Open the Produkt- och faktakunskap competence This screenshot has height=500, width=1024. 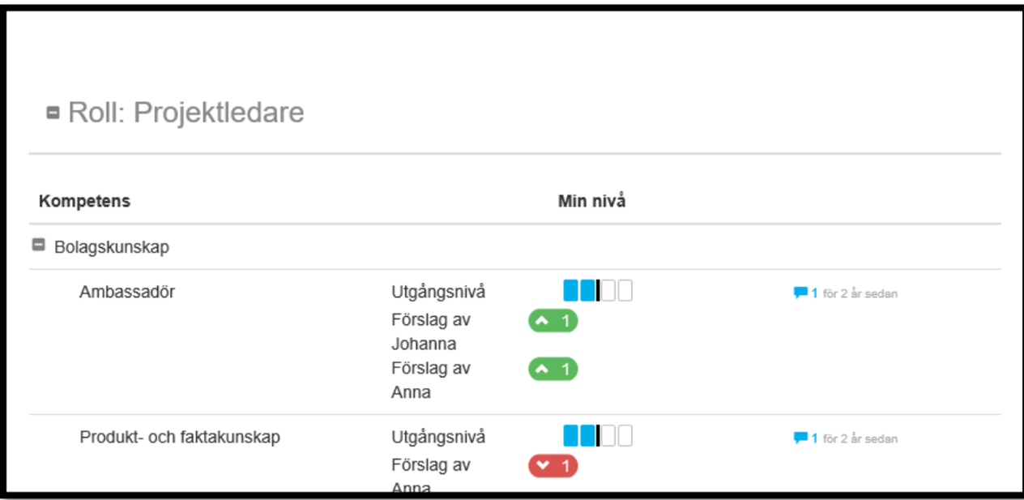click(180, 438)
